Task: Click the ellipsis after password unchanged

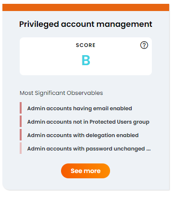Action: tap(148, 149)
